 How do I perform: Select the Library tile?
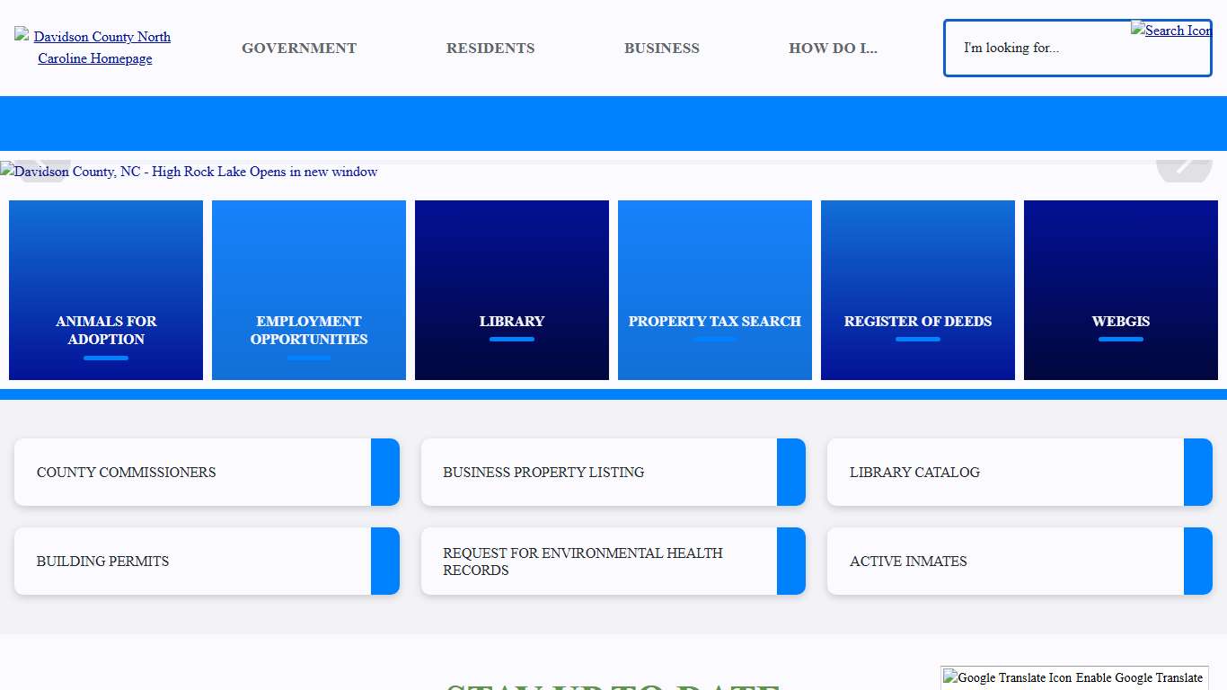coord(512,290)
